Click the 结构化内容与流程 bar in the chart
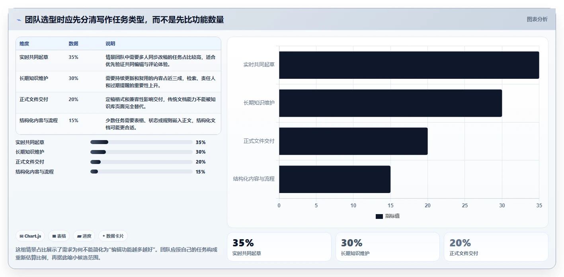This screenshot has width=564, height=277. (x=334, y=179)
